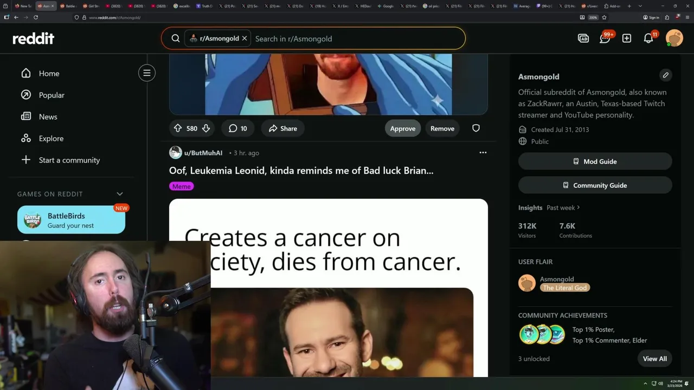Collapse the sidebar navigation menu
The height and width of the screenshot is (390, 694).
click(146, 73)
